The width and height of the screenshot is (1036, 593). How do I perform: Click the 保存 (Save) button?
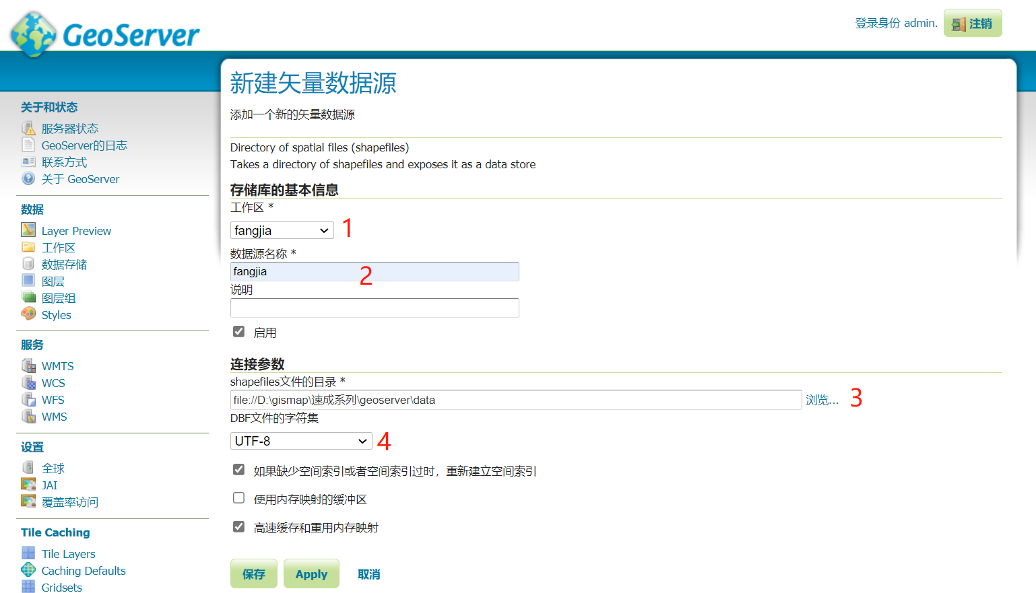tap(253, 573)
